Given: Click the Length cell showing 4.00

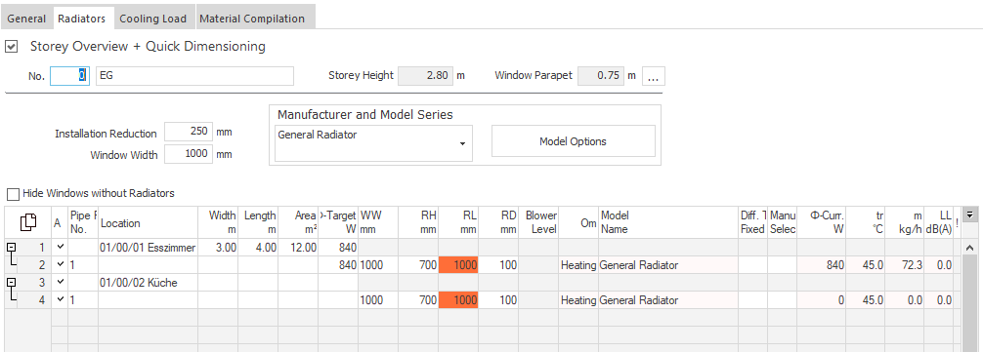Looking at the screenshot, I should (258, 248).
